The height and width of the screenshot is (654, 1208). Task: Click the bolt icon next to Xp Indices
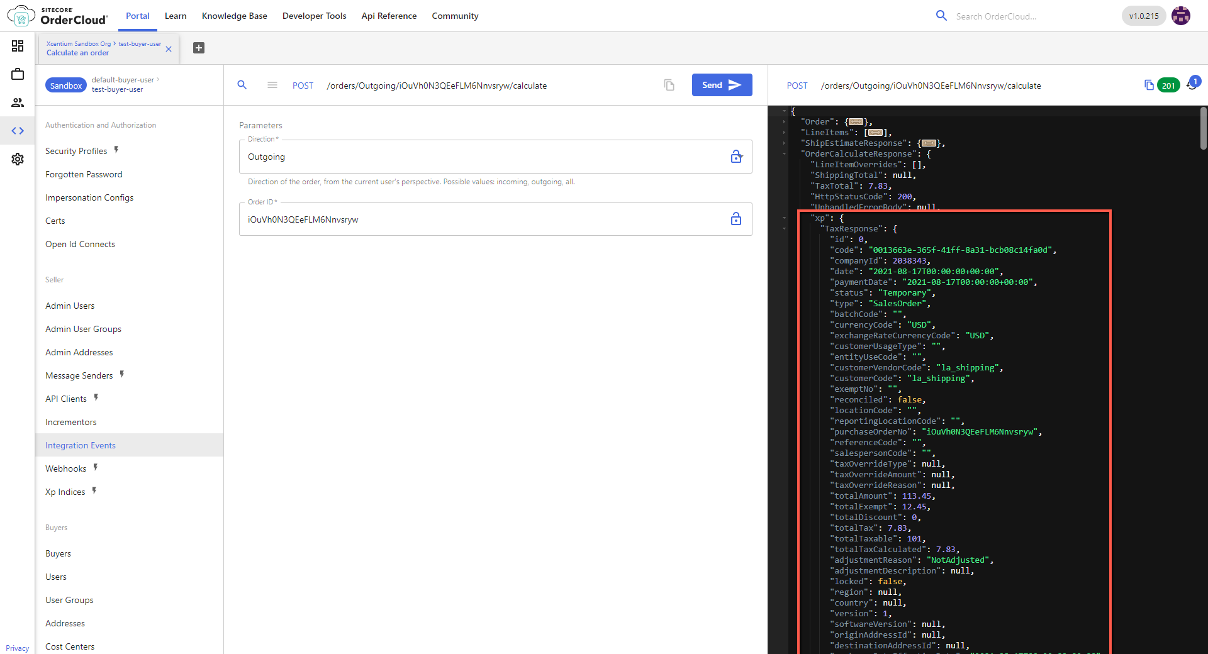[x=94, y=490]
